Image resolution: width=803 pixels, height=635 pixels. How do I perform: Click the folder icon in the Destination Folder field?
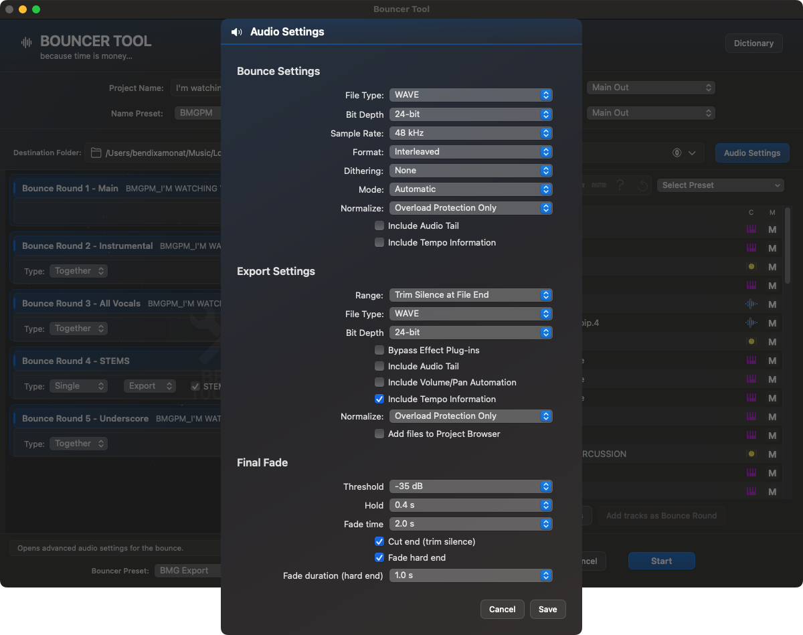[x=96, y=153]
